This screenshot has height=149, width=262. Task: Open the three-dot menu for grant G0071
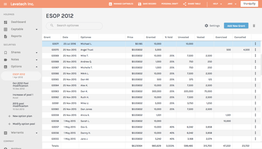click(255, 44)
